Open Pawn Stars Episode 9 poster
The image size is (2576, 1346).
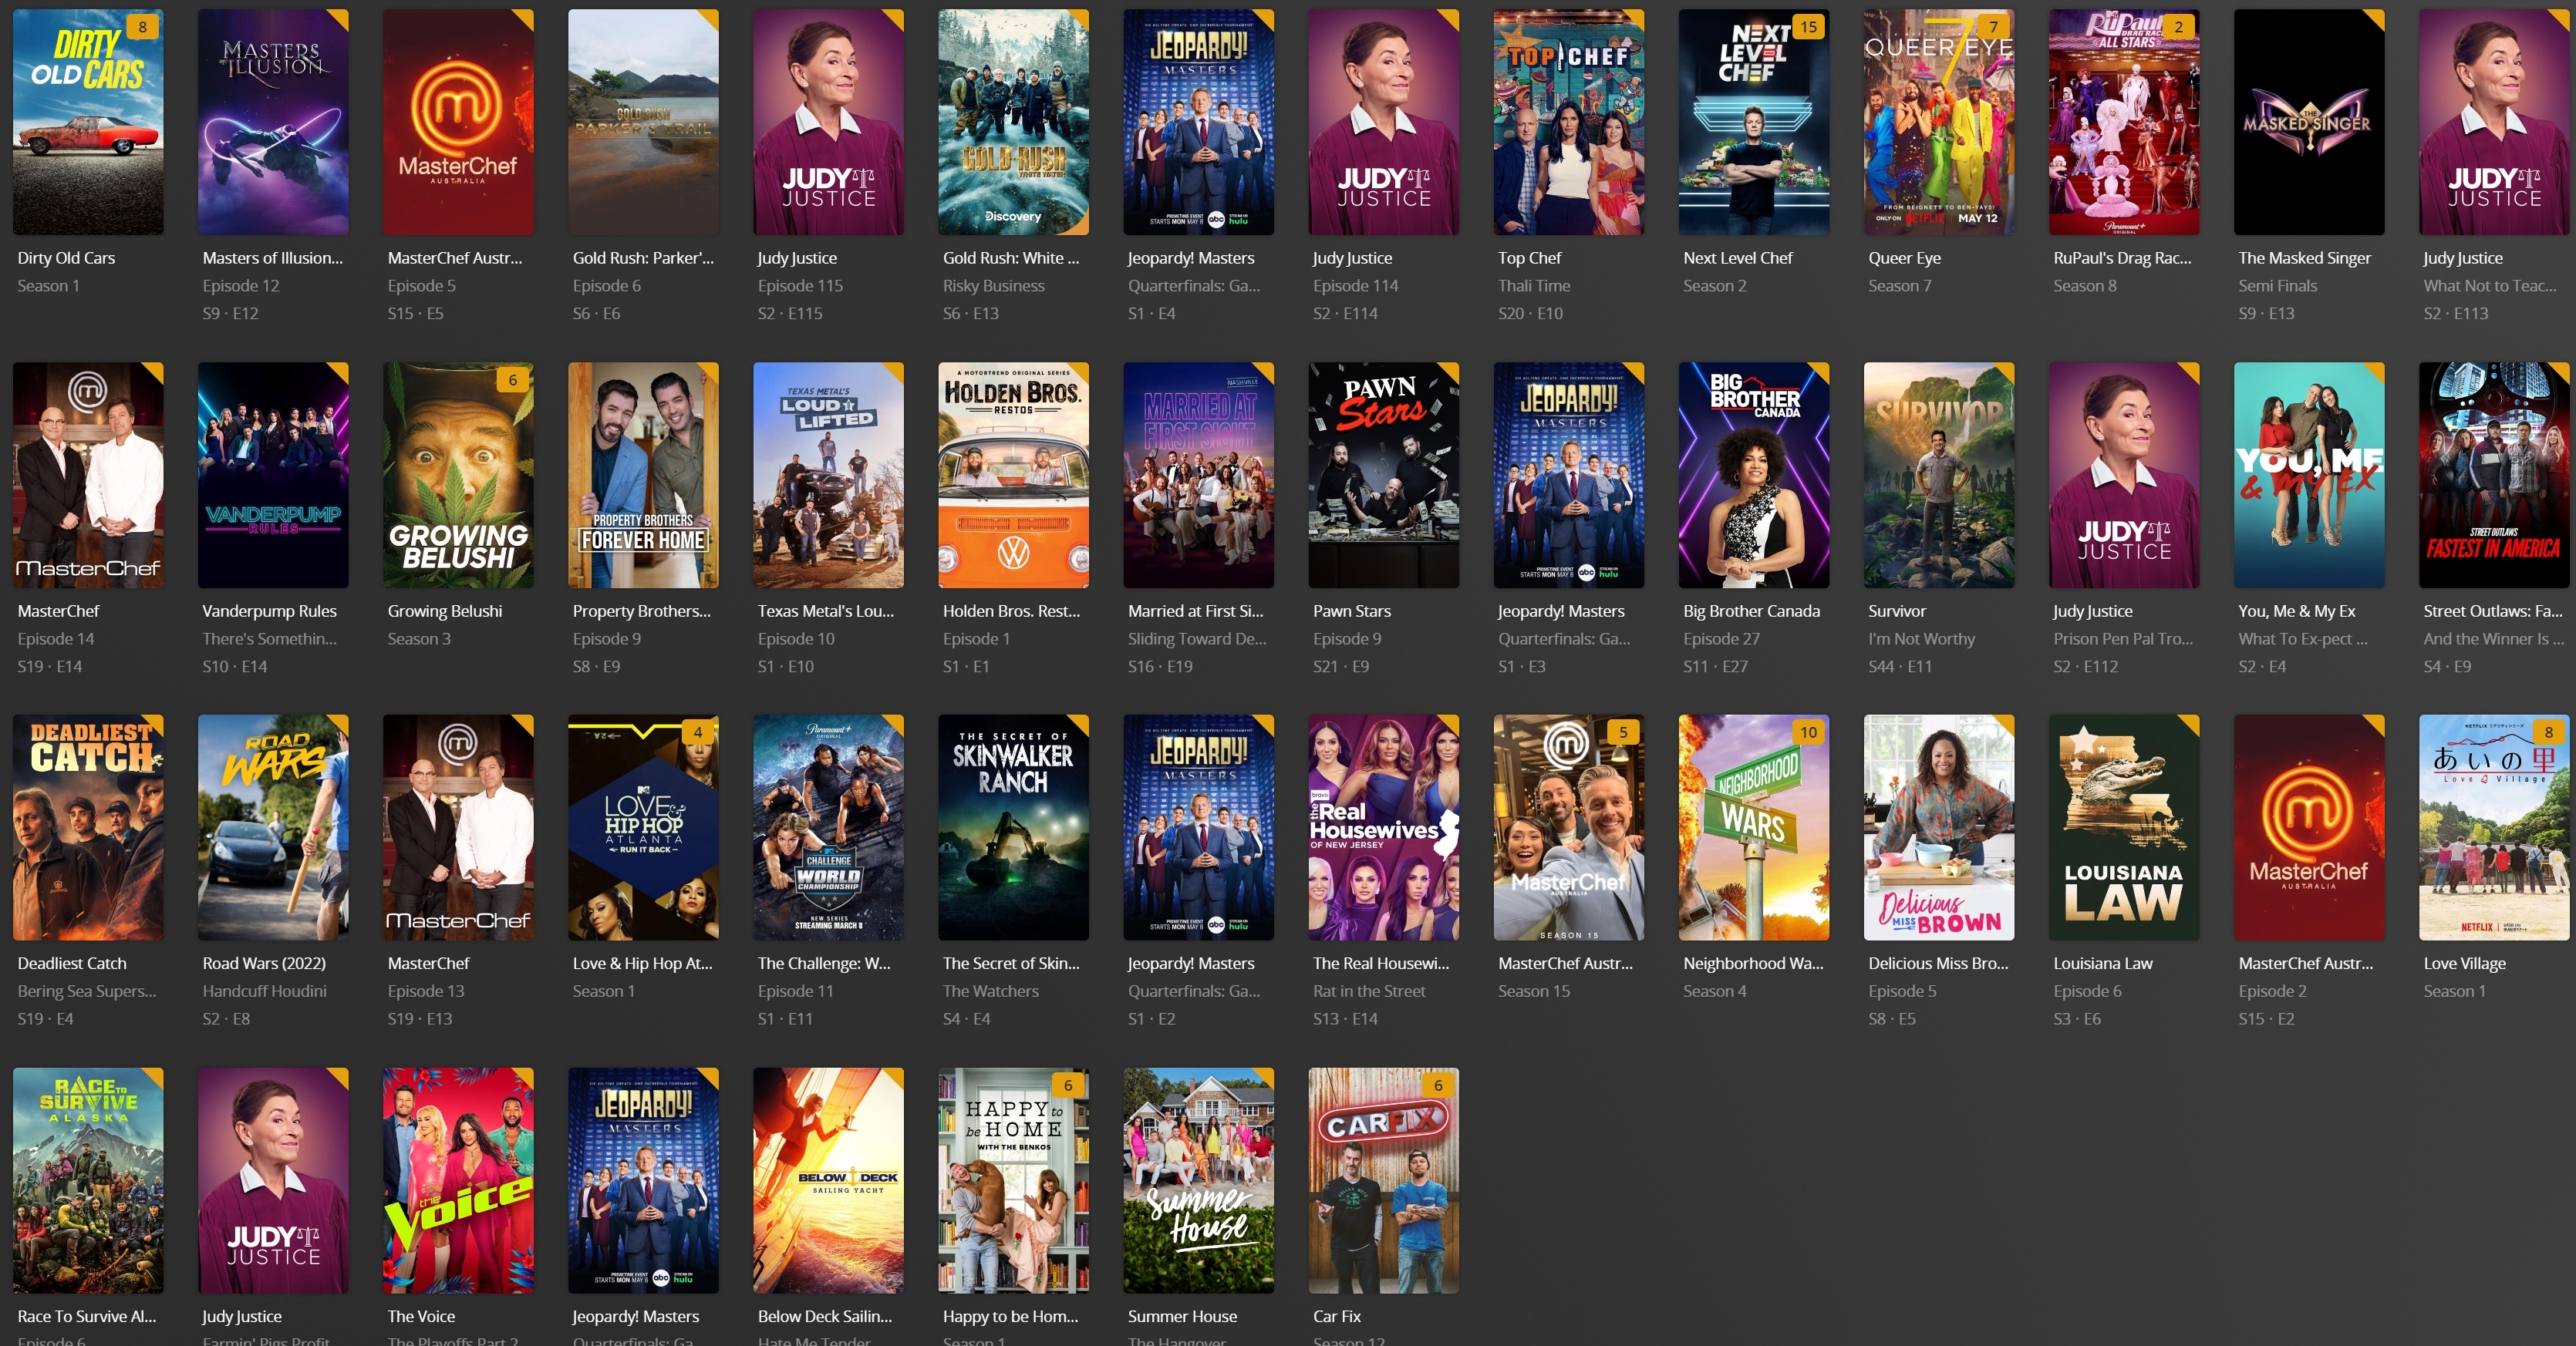coord(1383,475)
